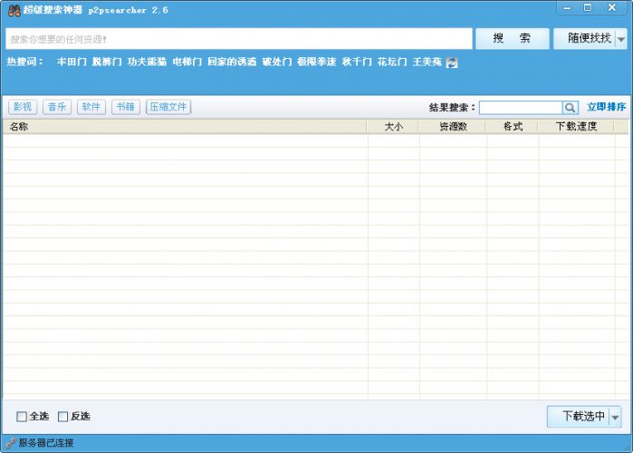The width and height of the screenshot is (633, 453).
Task: Click the magnifier icon in result search
Action: pos(570,108)
